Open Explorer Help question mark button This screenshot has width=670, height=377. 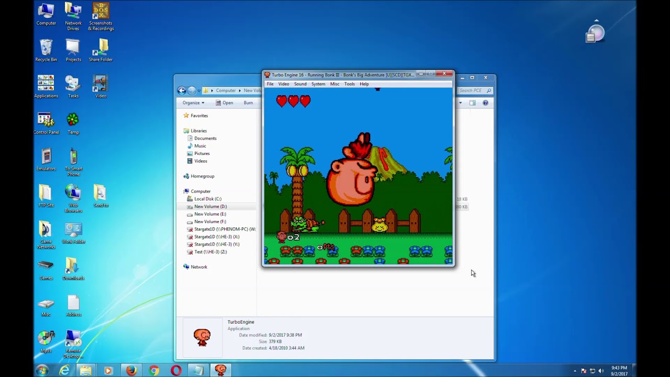[485, 103]
